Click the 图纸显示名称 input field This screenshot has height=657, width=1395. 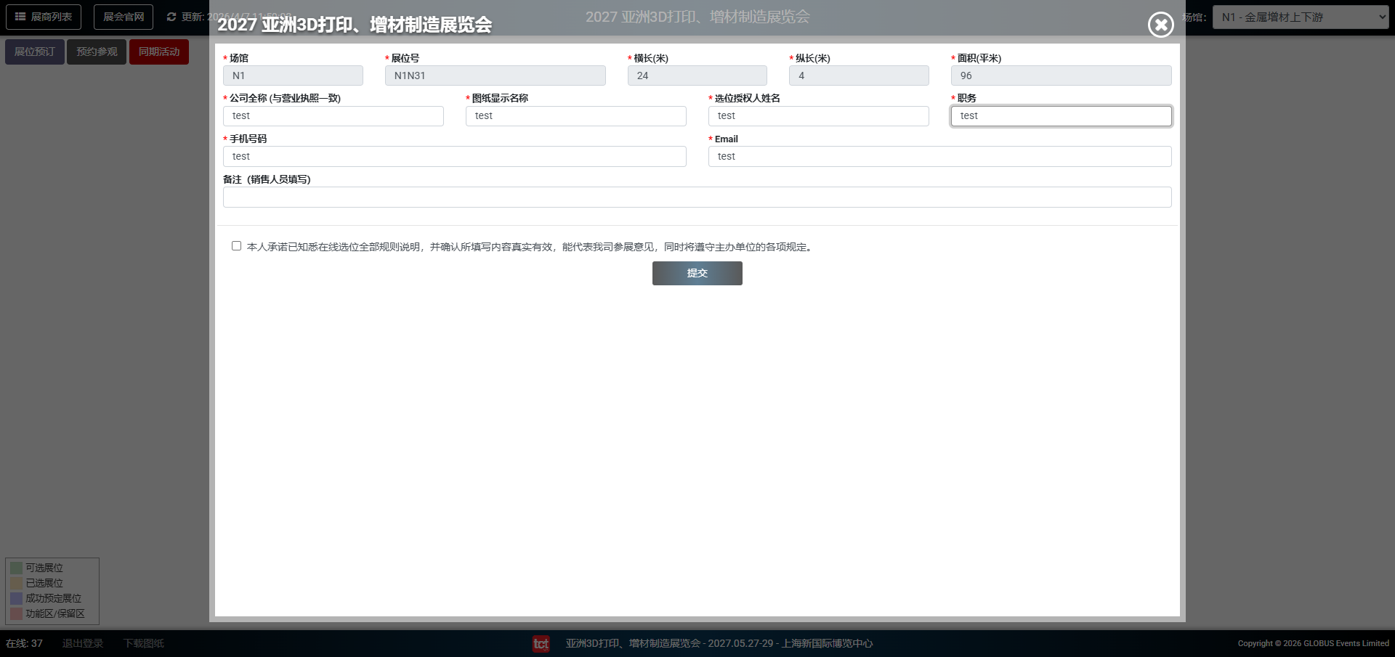pos(575,116)
